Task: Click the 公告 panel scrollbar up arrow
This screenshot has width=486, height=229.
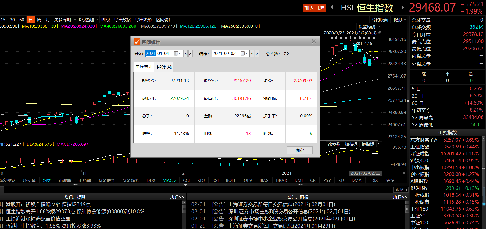Action: [407, 203]
